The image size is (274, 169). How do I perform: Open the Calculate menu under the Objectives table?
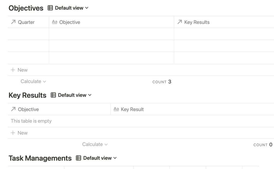[x=33, y=81]
